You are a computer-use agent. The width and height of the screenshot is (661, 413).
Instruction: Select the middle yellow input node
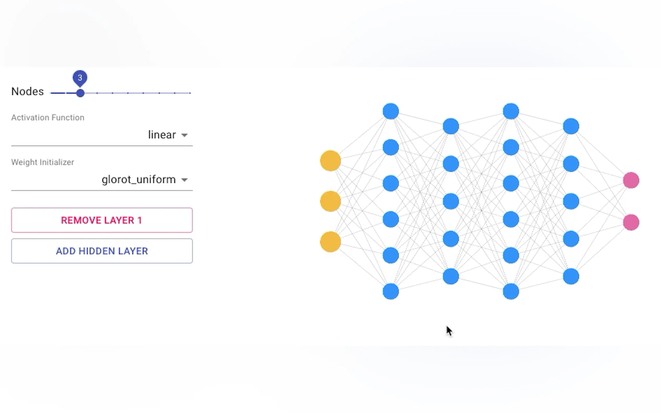pos(330,201)
